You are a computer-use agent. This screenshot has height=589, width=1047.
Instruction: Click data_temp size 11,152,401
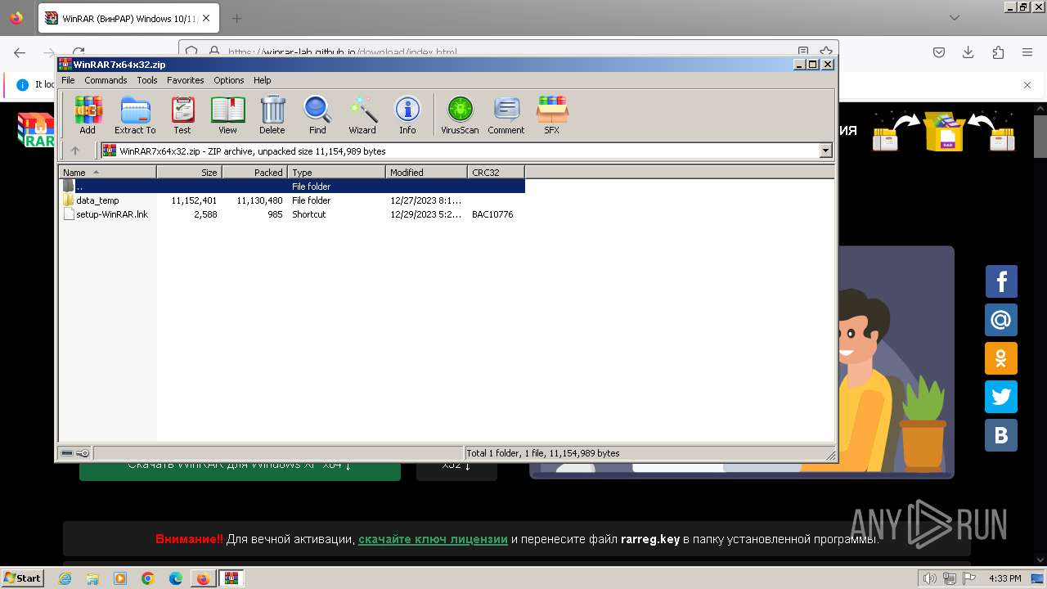point(194,200)
